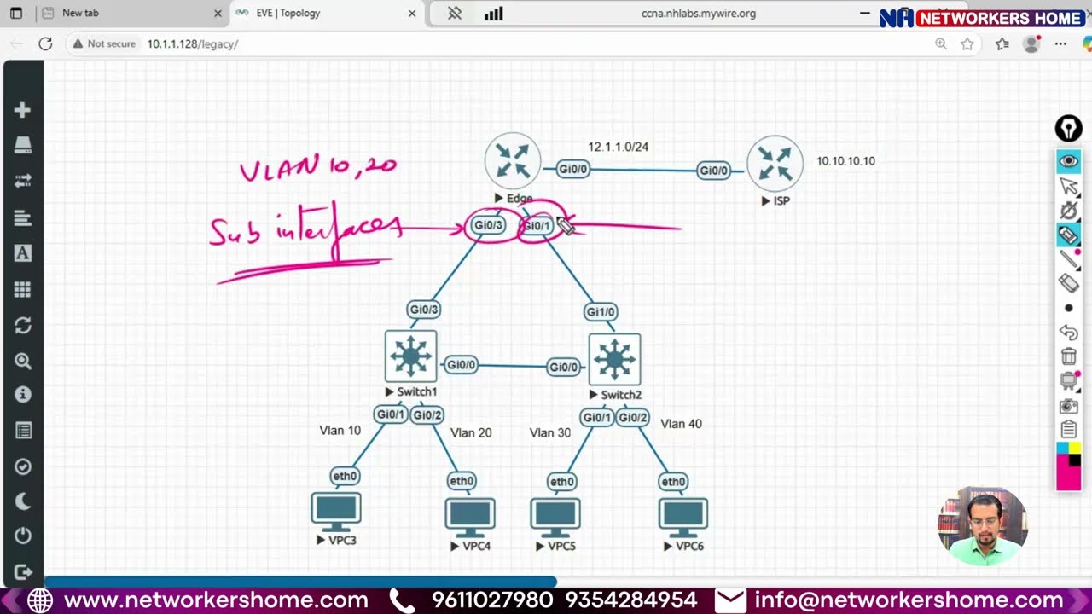Click the trash clear annotations icon
This screenshot has height=614, width=1092.
[1069, 356]
